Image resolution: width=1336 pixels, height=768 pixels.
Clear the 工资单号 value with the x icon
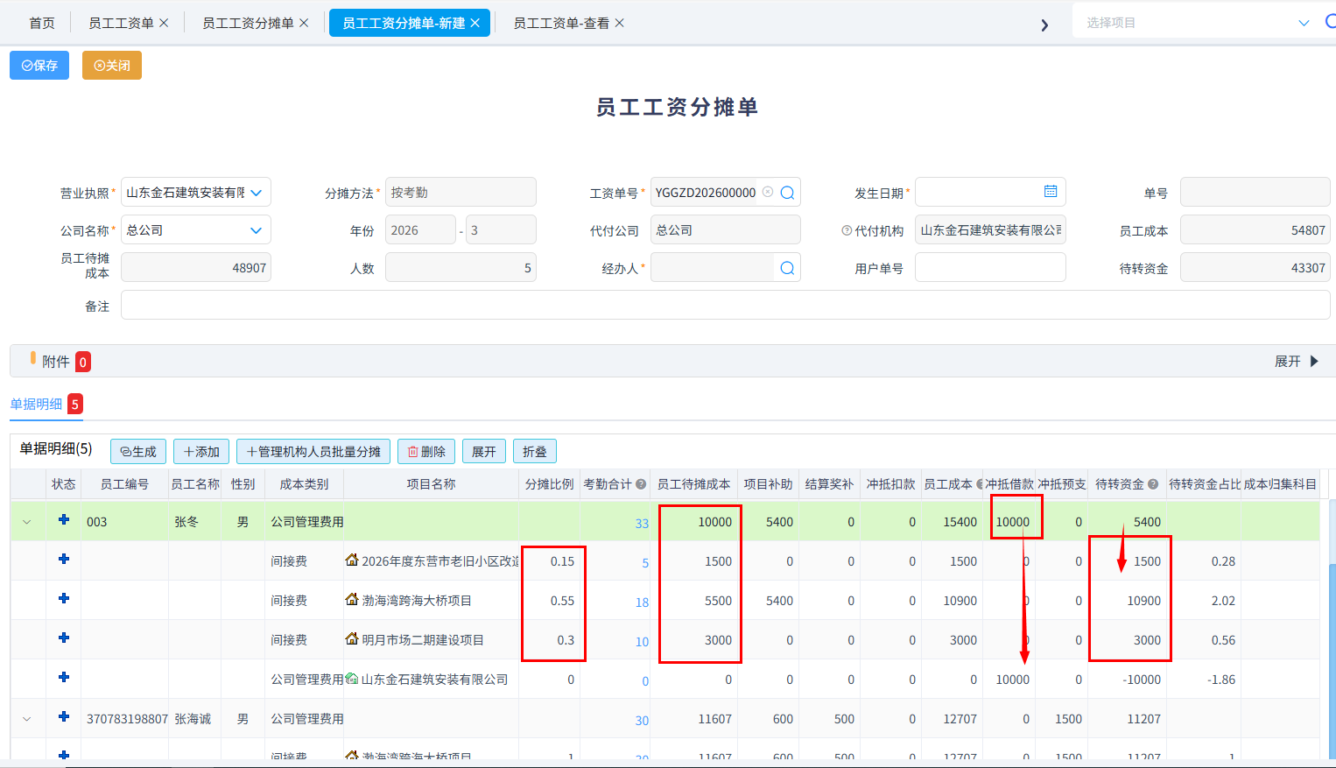pos(768,192)
